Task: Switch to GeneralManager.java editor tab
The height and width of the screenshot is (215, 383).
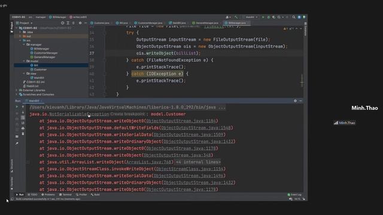Action: pyautogui.click(x=206, y=23)
